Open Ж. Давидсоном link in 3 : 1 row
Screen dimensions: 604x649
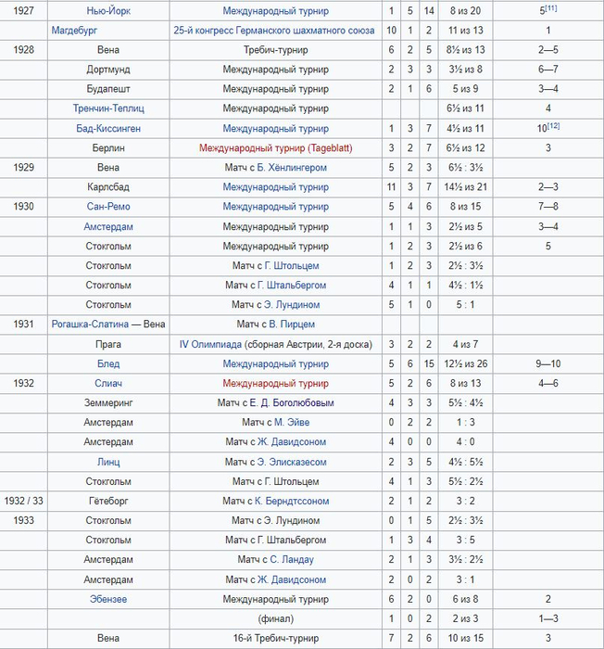click(292, 579)
